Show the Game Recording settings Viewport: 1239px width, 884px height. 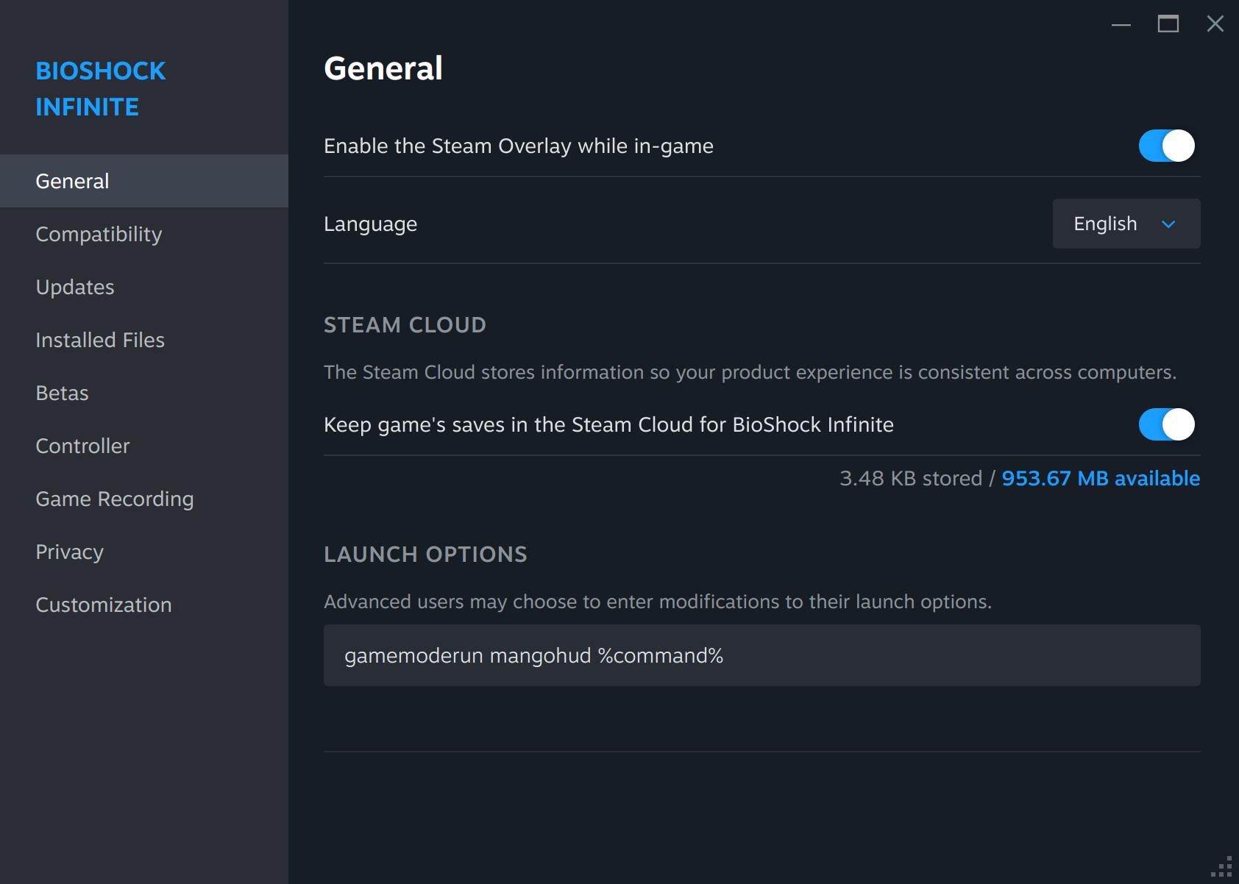click(x=115, y=499)
